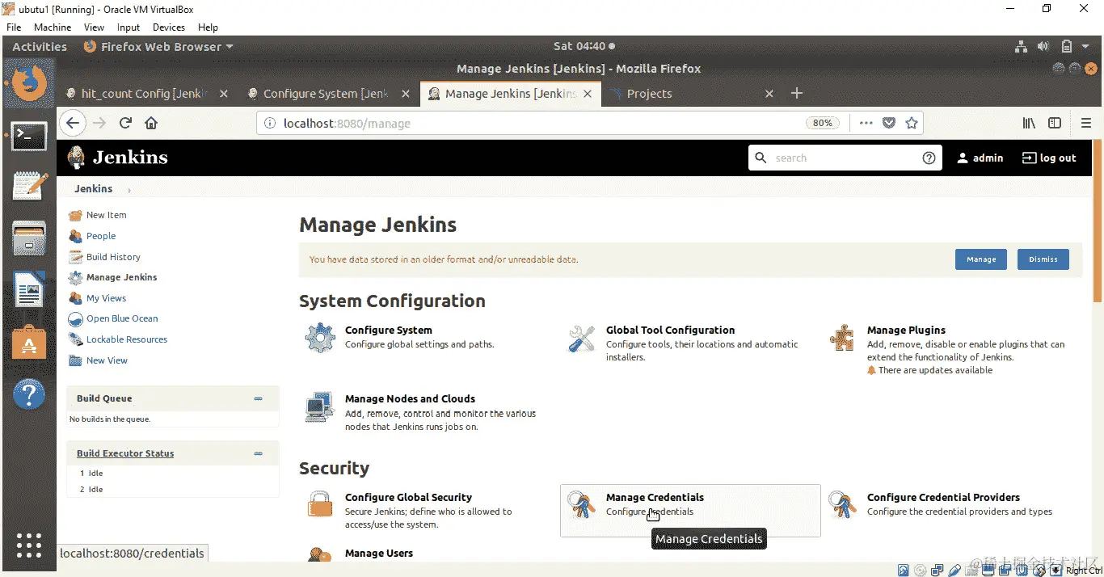The image size is (1104, 577).
Task: Click the Configure Global Security padlock icon
Action: click(x=319, y=504)
